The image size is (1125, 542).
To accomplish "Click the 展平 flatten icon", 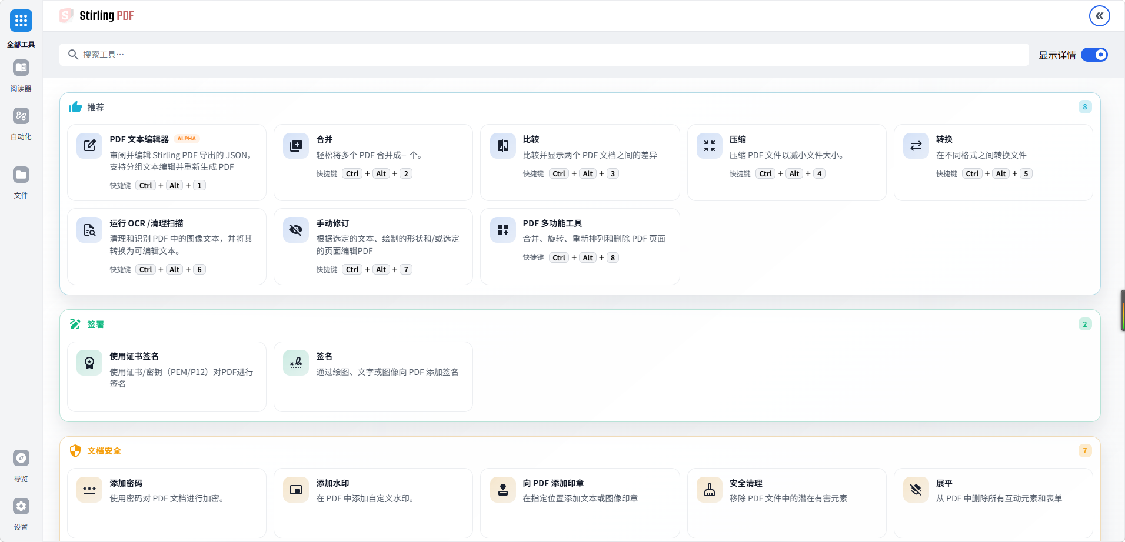I will 916,490.
